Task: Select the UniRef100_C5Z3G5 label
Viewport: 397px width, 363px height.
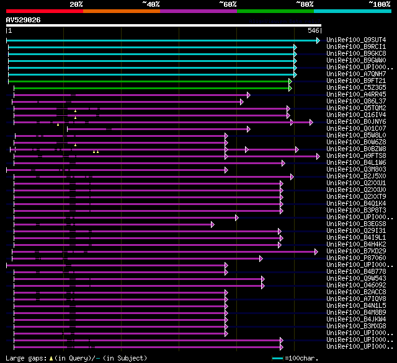Action: tap(356, 87)
